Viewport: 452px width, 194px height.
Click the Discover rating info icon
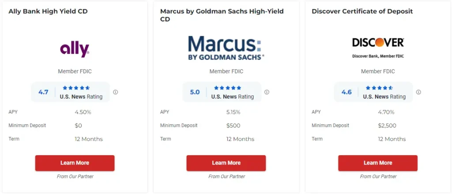tap(418, 92)
